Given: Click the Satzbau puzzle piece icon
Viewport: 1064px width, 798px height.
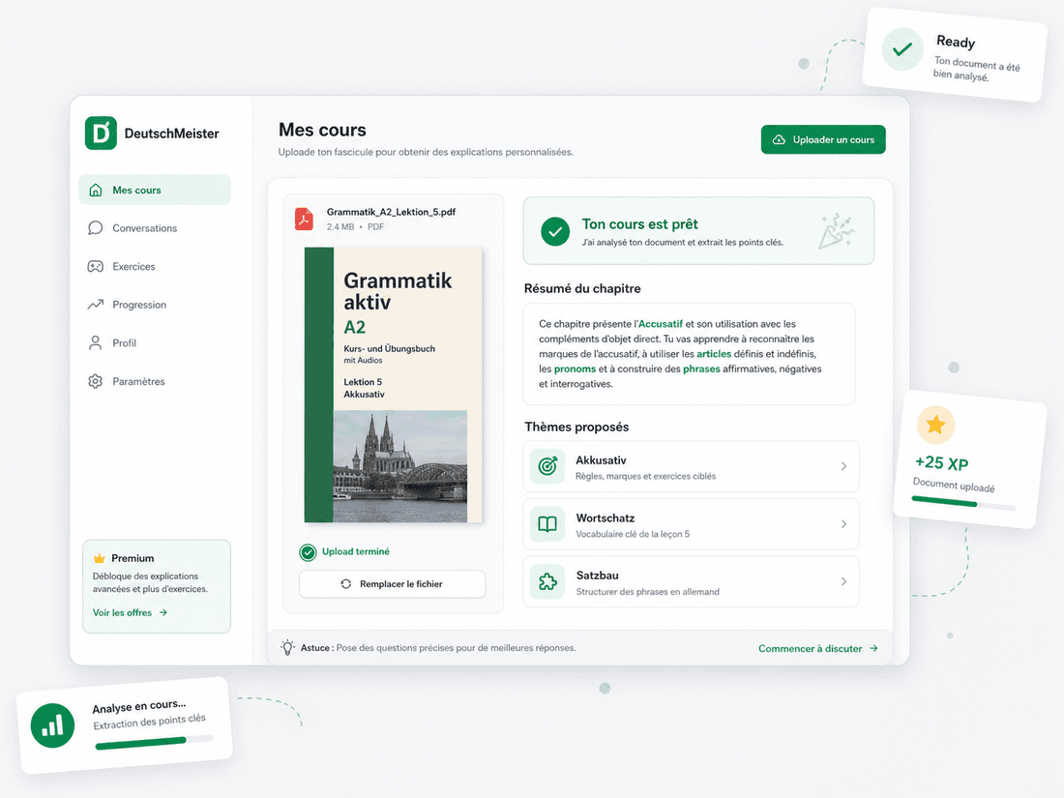Looking at the screenshot, I should coord(547,581).
